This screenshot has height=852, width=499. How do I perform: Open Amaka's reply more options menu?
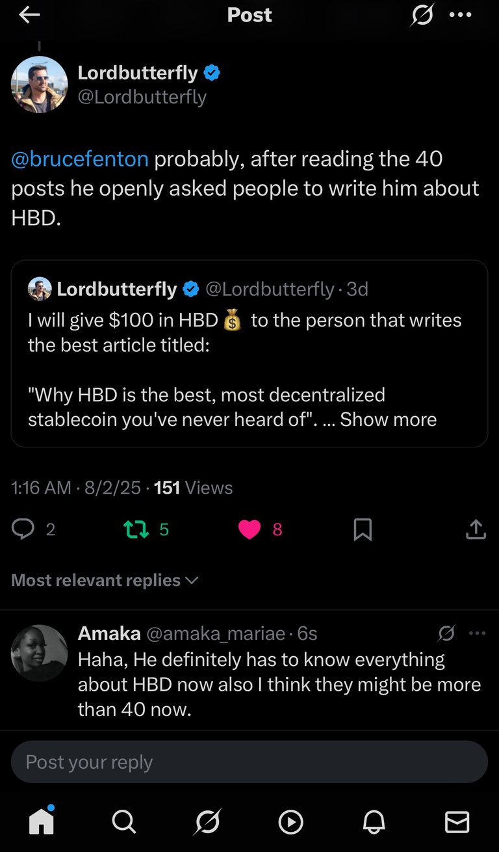click(477, 633)
